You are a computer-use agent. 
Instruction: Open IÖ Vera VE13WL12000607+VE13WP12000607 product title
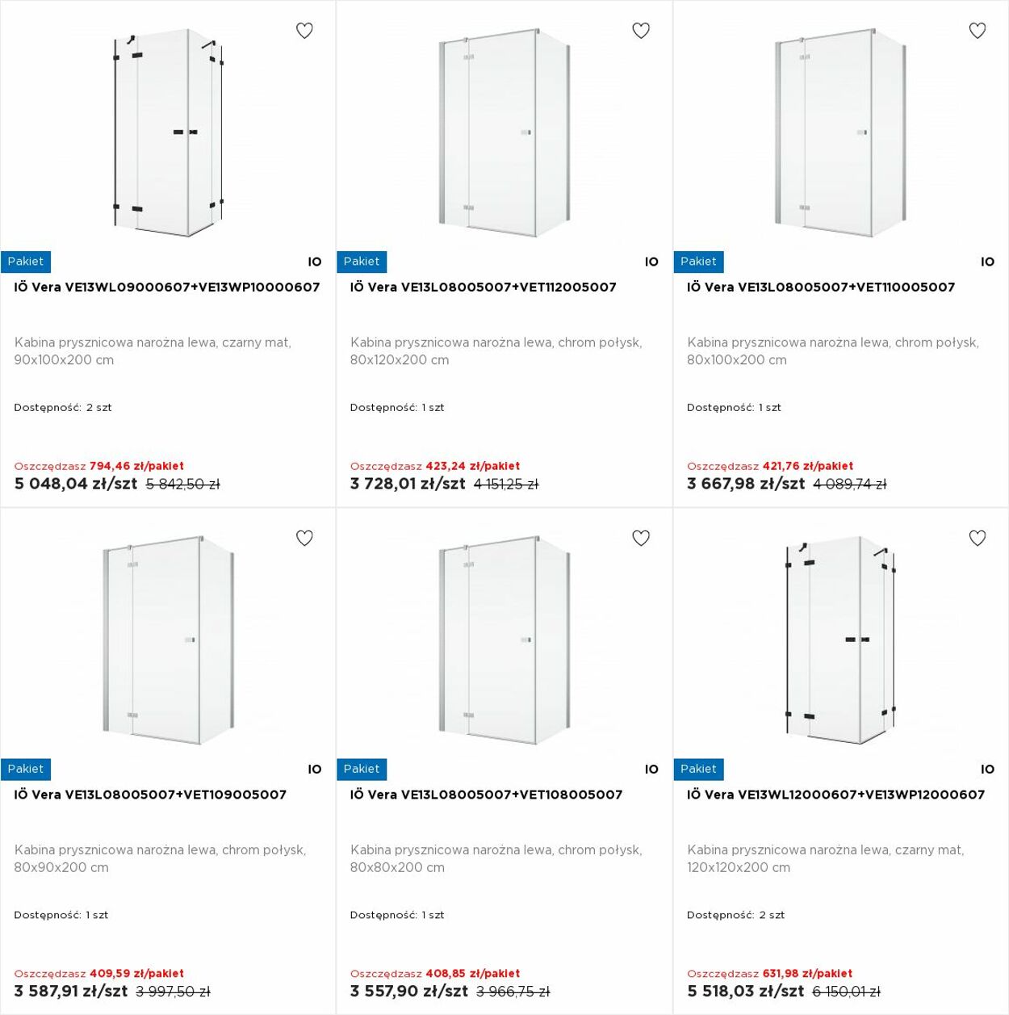point(836,795)
